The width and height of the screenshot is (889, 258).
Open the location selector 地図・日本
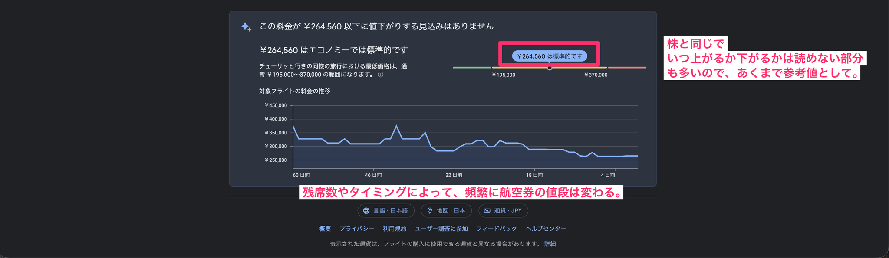point(446,211)
